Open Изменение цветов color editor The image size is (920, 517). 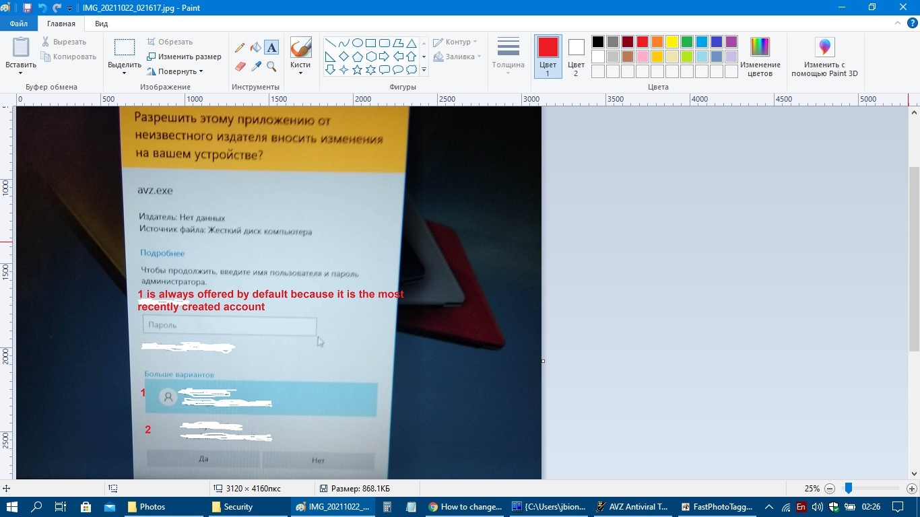click(760, 57)
